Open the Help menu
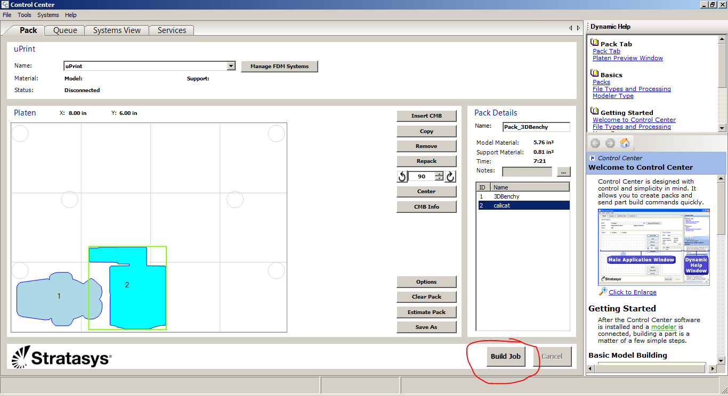 (71, 15)
